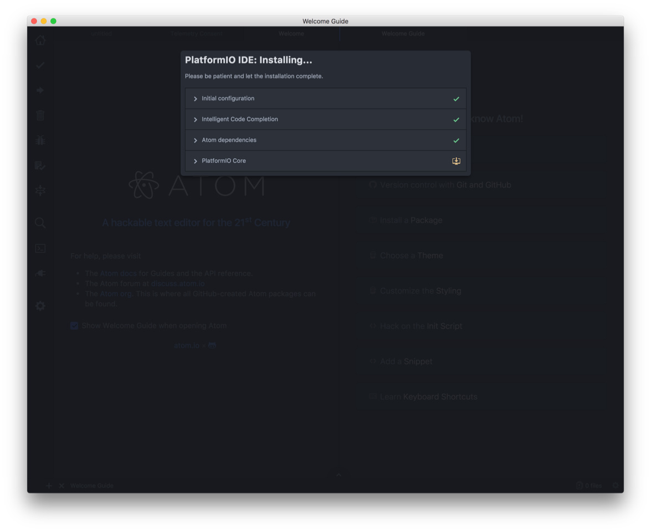Viewport: 651px width, 532px height.
Task: Open Serial Monitor plug icon
Action: tap(40, 273)
